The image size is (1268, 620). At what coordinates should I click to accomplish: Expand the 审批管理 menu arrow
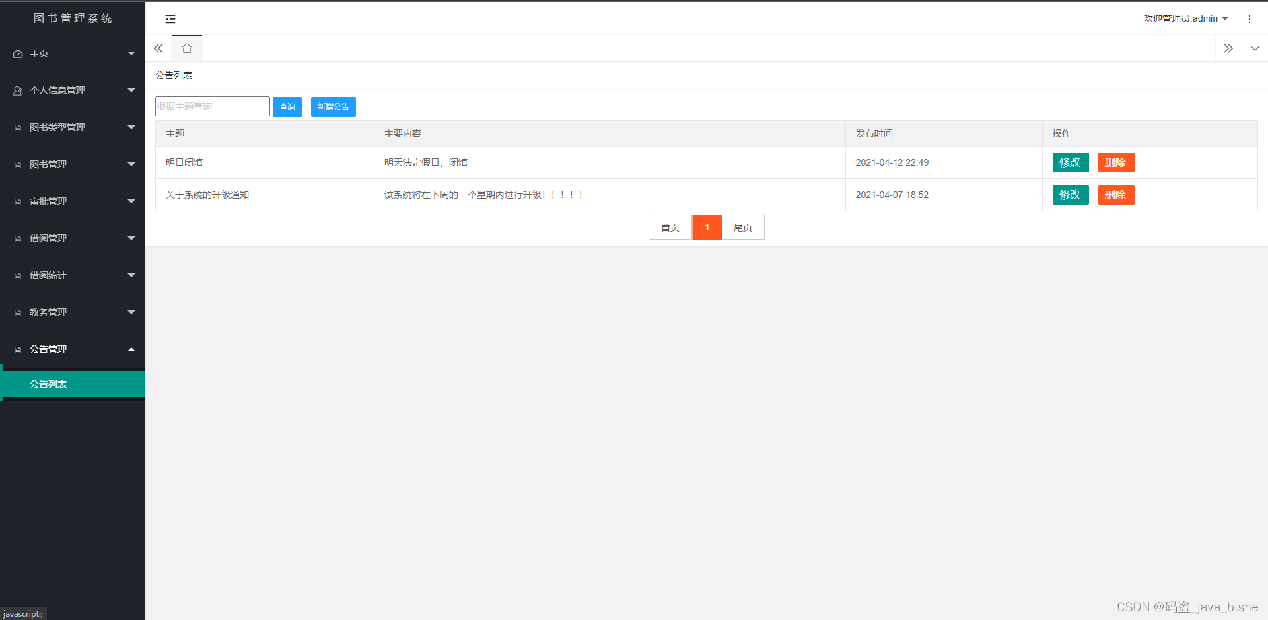[x=131, y=201]
